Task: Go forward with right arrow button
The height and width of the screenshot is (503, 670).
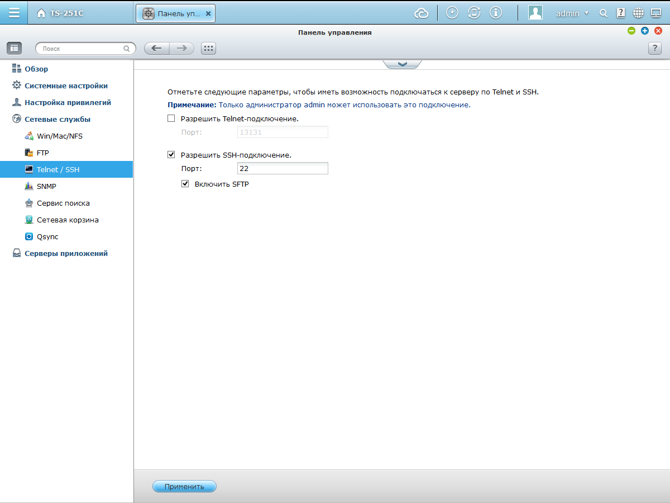Action: 182,49
